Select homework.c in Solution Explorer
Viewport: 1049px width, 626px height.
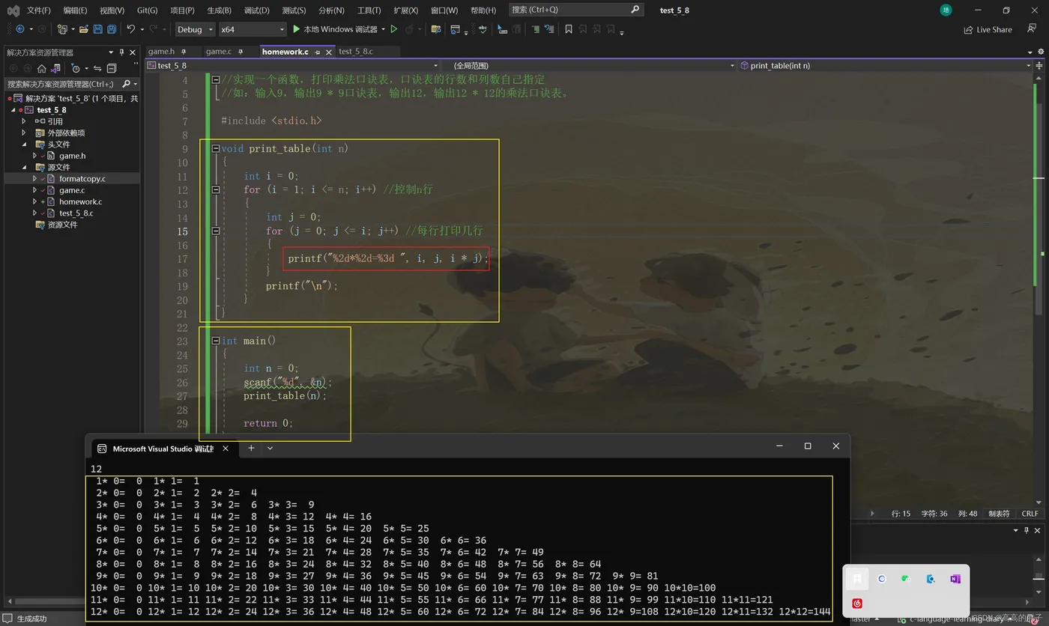(x=80, y=201)
